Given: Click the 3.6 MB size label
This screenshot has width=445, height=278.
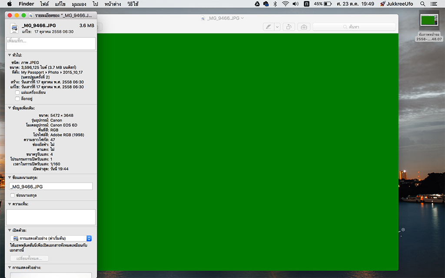Looking at the screenshot, I should tap(87, 26).
